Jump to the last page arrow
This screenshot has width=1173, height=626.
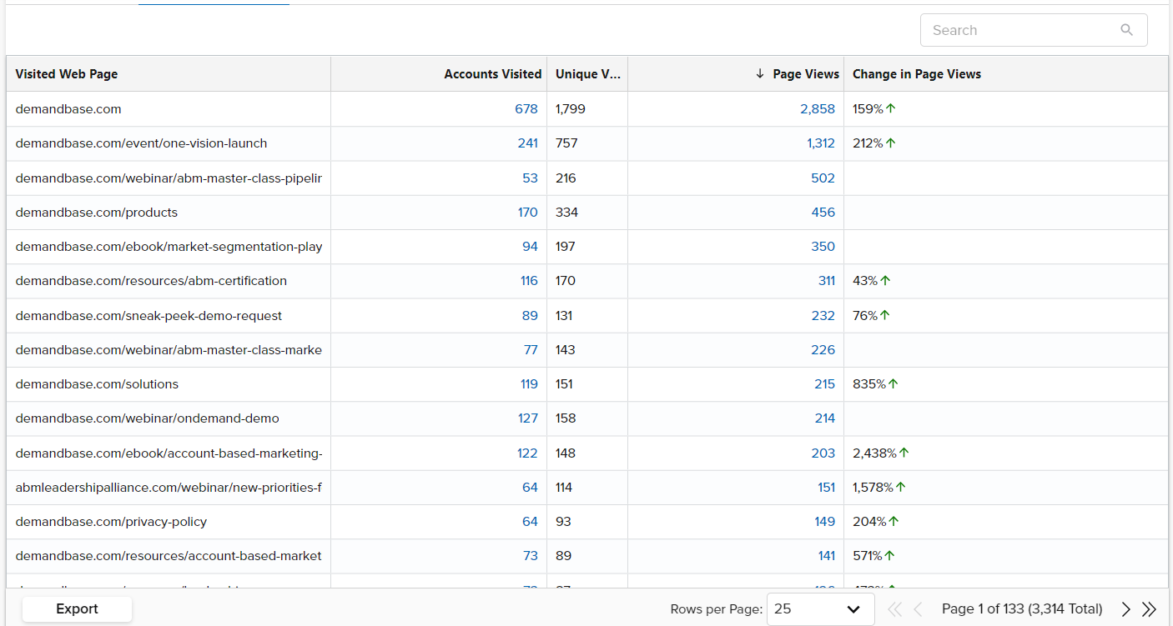(x=1149, y=609)
